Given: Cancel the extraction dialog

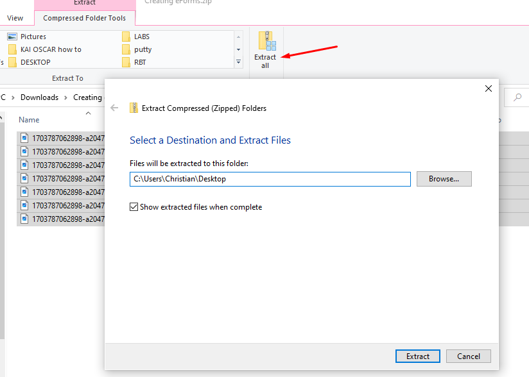Looking at the screenshot, I should tap(468, 356).
